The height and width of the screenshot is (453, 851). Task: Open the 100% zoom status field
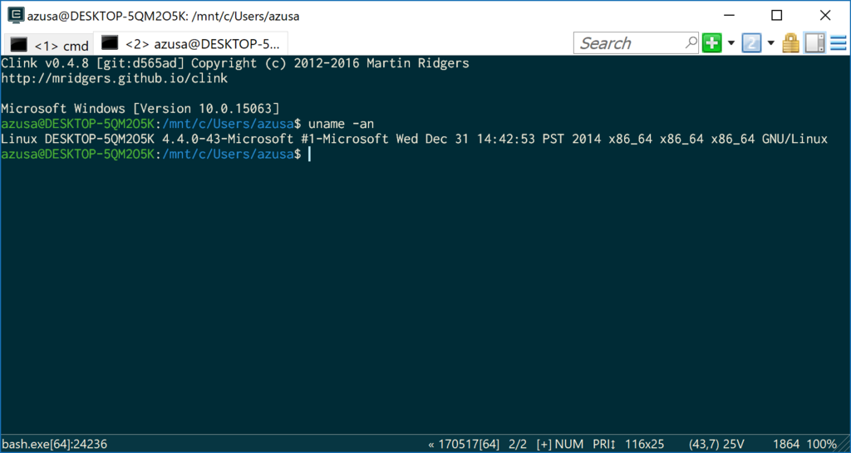[x=820, y=445]
